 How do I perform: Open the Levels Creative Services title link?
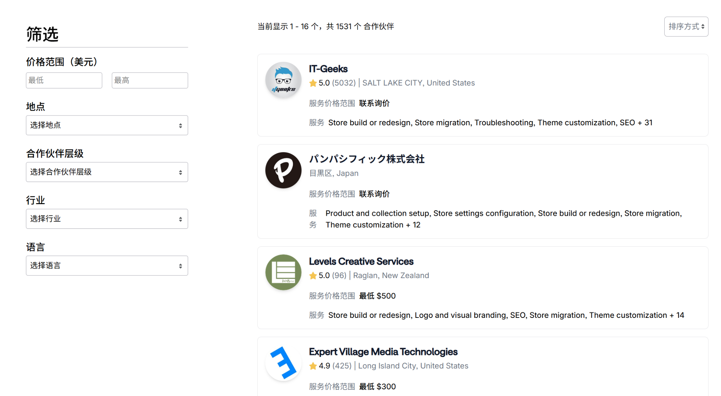click(361, 261)
